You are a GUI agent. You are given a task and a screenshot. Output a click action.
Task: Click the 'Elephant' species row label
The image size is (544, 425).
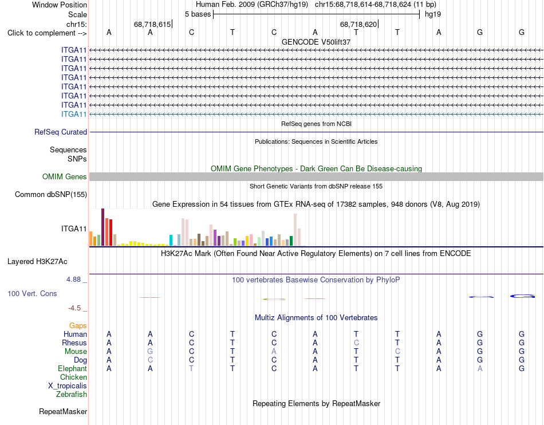tap(73, 368)
